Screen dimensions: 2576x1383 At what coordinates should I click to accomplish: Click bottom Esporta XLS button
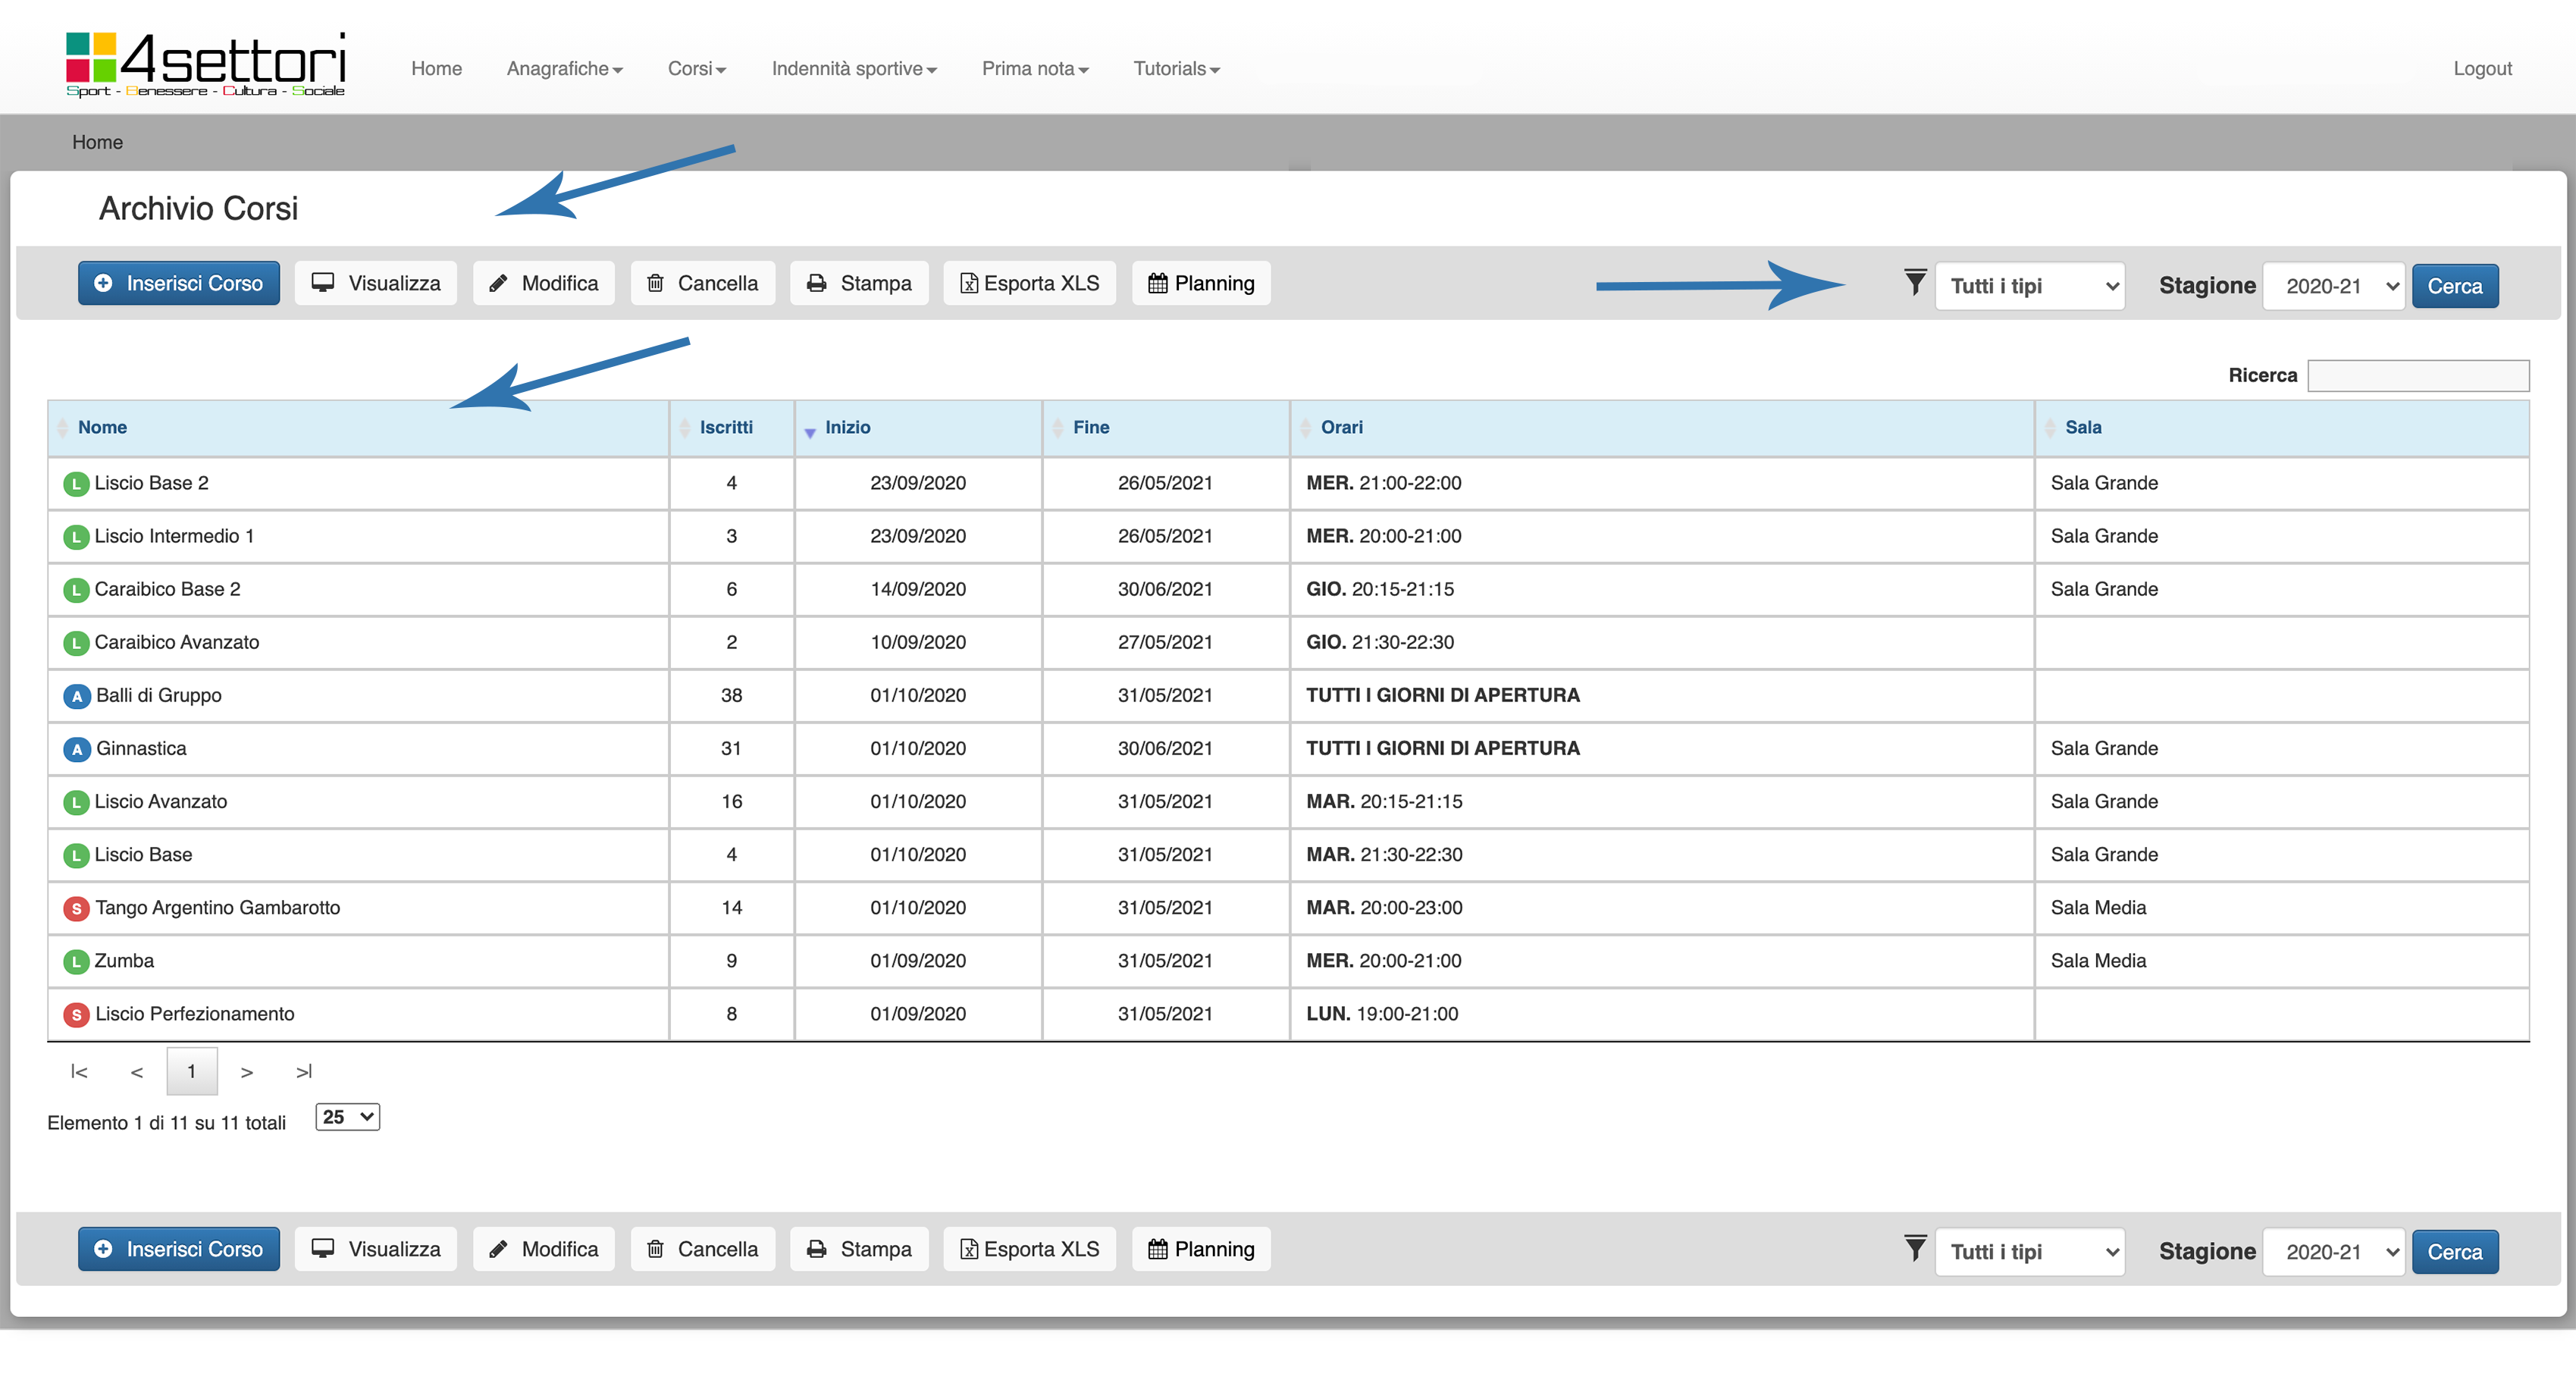[1030, 1250]
